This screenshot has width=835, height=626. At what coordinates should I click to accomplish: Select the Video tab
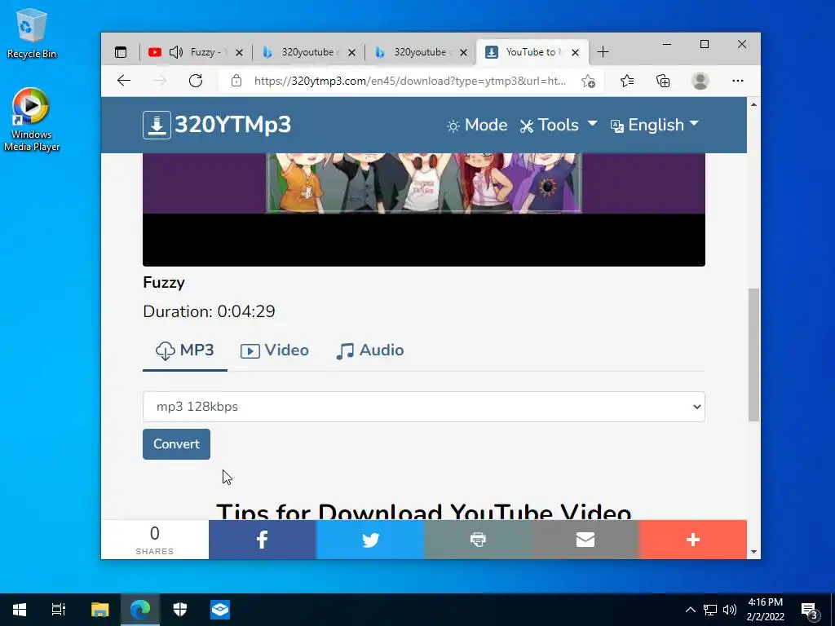click(x=274, y=350)
